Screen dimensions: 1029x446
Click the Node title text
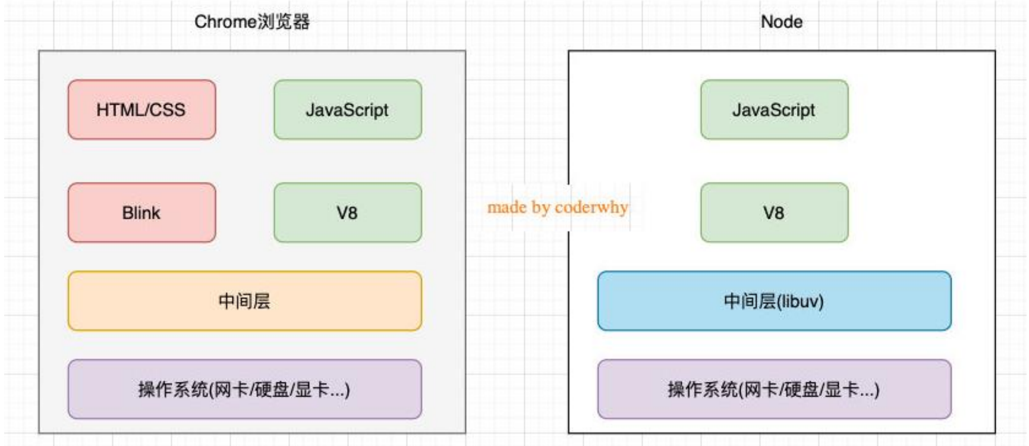782,22
